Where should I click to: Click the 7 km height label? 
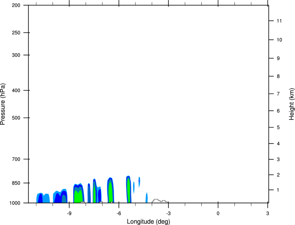coord(278,94)
